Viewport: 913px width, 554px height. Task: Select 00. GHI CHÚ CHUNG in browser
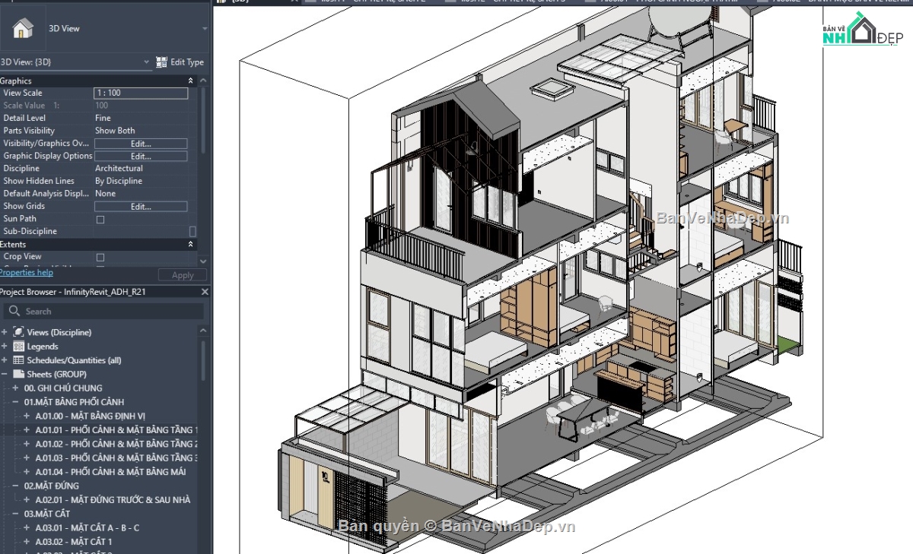pyautogui.click(x=63, y=388)
